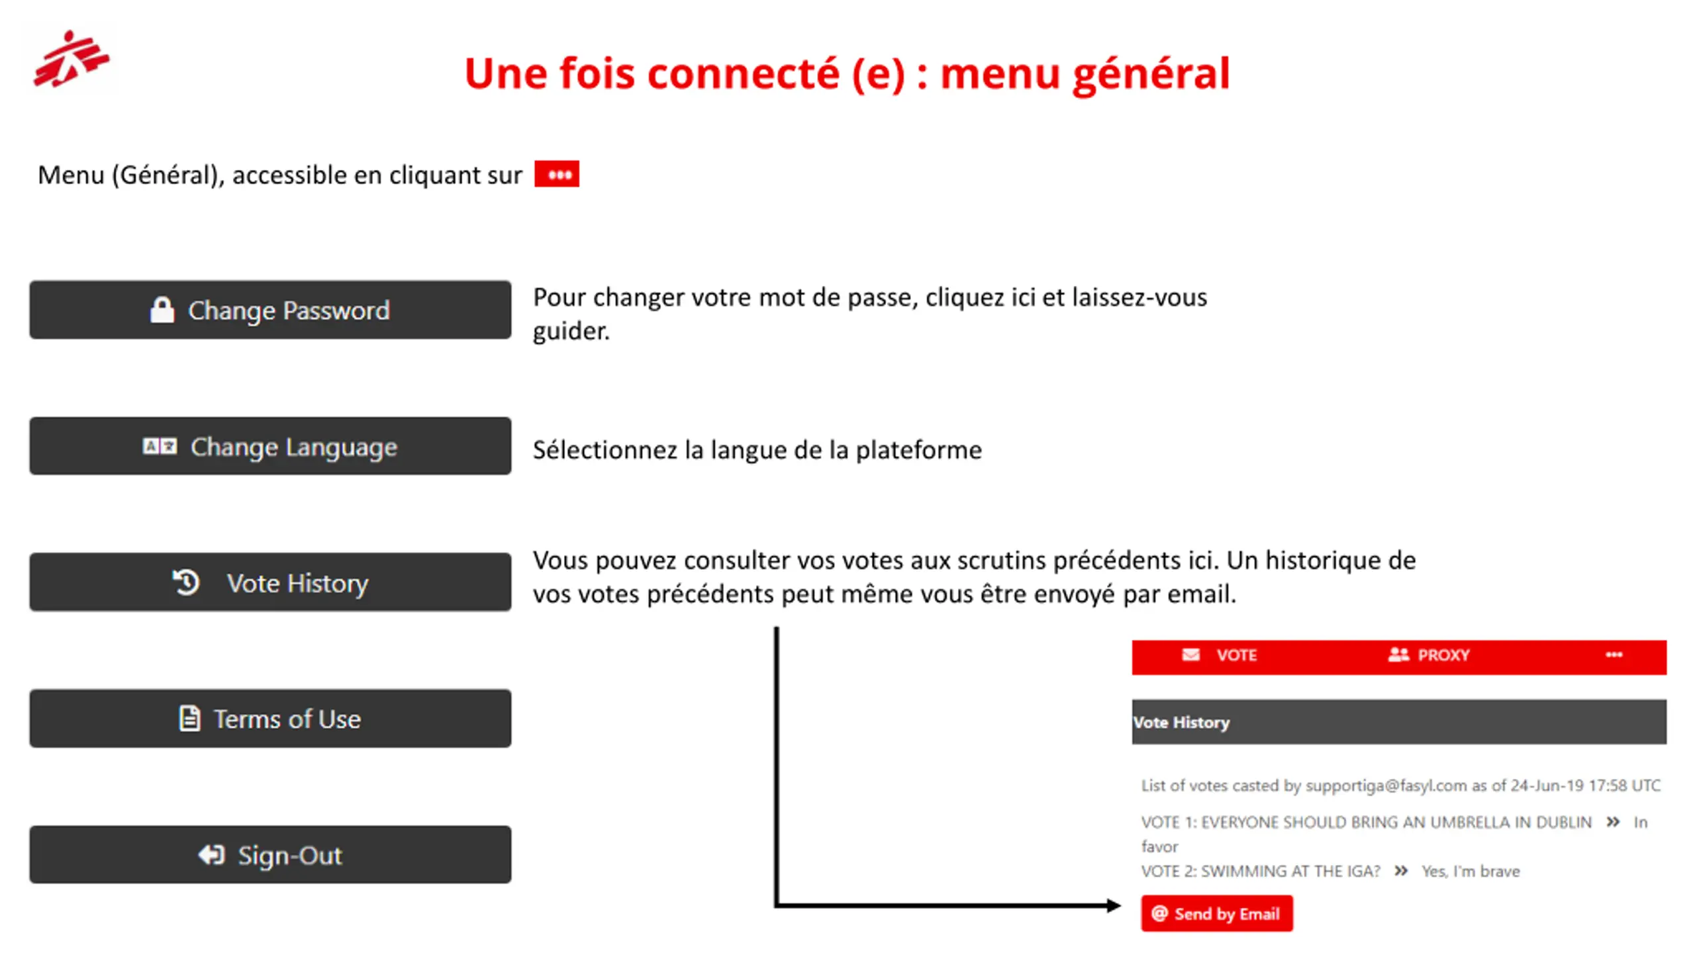Image resolution: width=1695 pixels, height=953 pixels.
Task: Open the Vote History menu entry
Action: pos(270,582)
